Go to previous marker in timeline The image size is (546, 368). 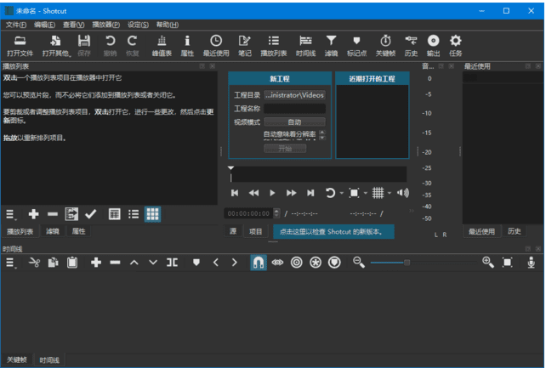coord(215,263)
